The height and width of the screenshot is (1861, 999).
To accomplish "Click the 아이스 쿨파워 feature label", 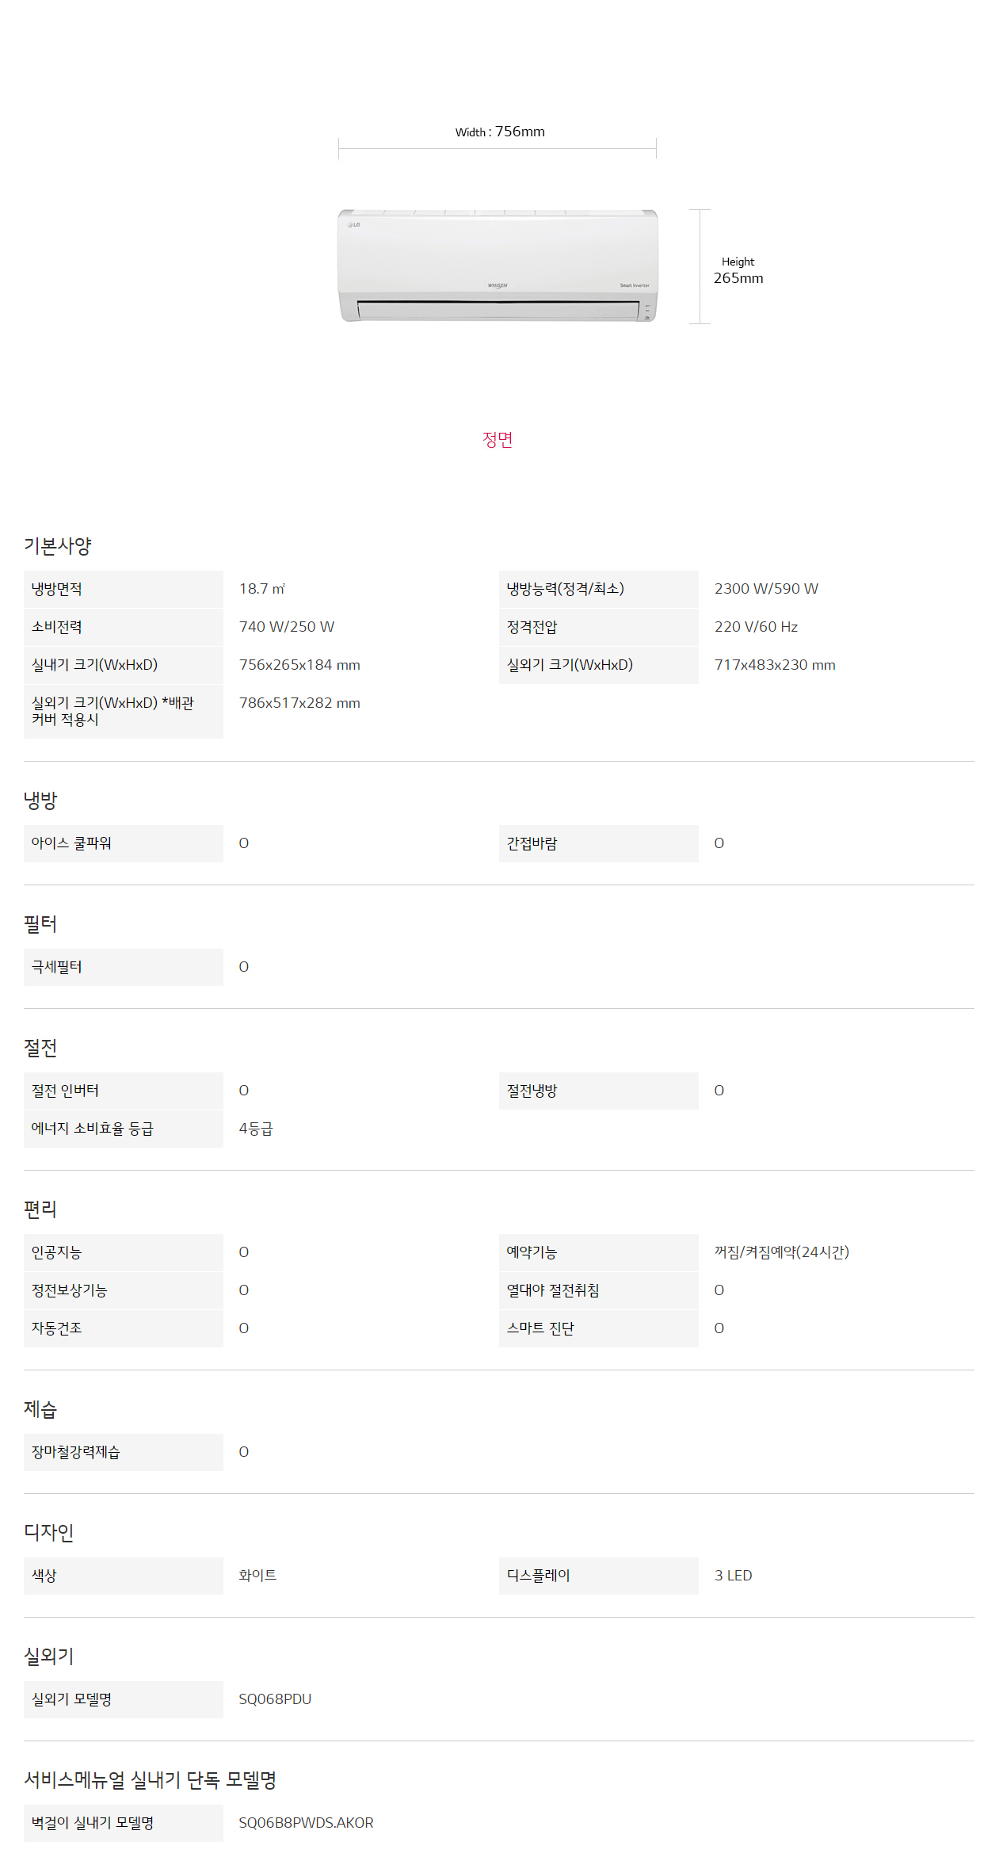I will (x=71, y=843).
